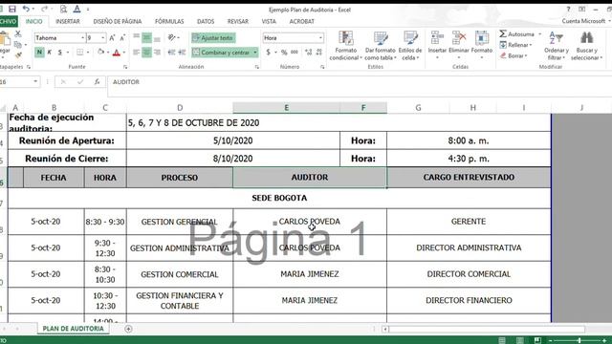Click the Increase Indent icon
Viewport: 612px width, 344px height.
point(182,52)
